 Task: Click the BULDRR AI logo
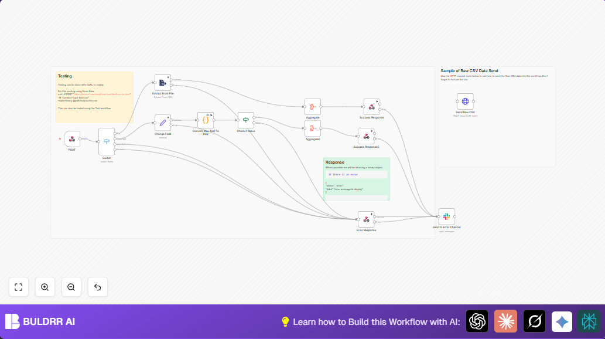pyautogui.click(x=40, y=321)
